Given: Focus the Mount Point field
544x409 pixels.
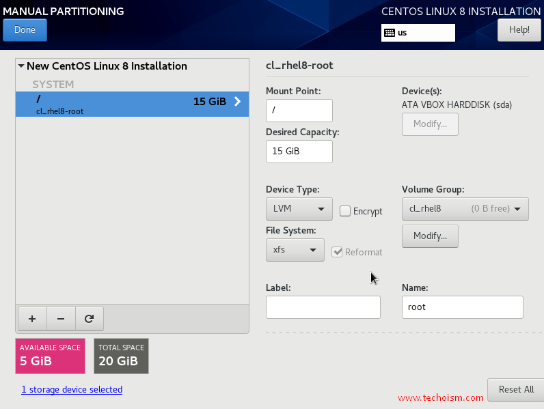Looking at the screenshot, I should coord(299,111).
